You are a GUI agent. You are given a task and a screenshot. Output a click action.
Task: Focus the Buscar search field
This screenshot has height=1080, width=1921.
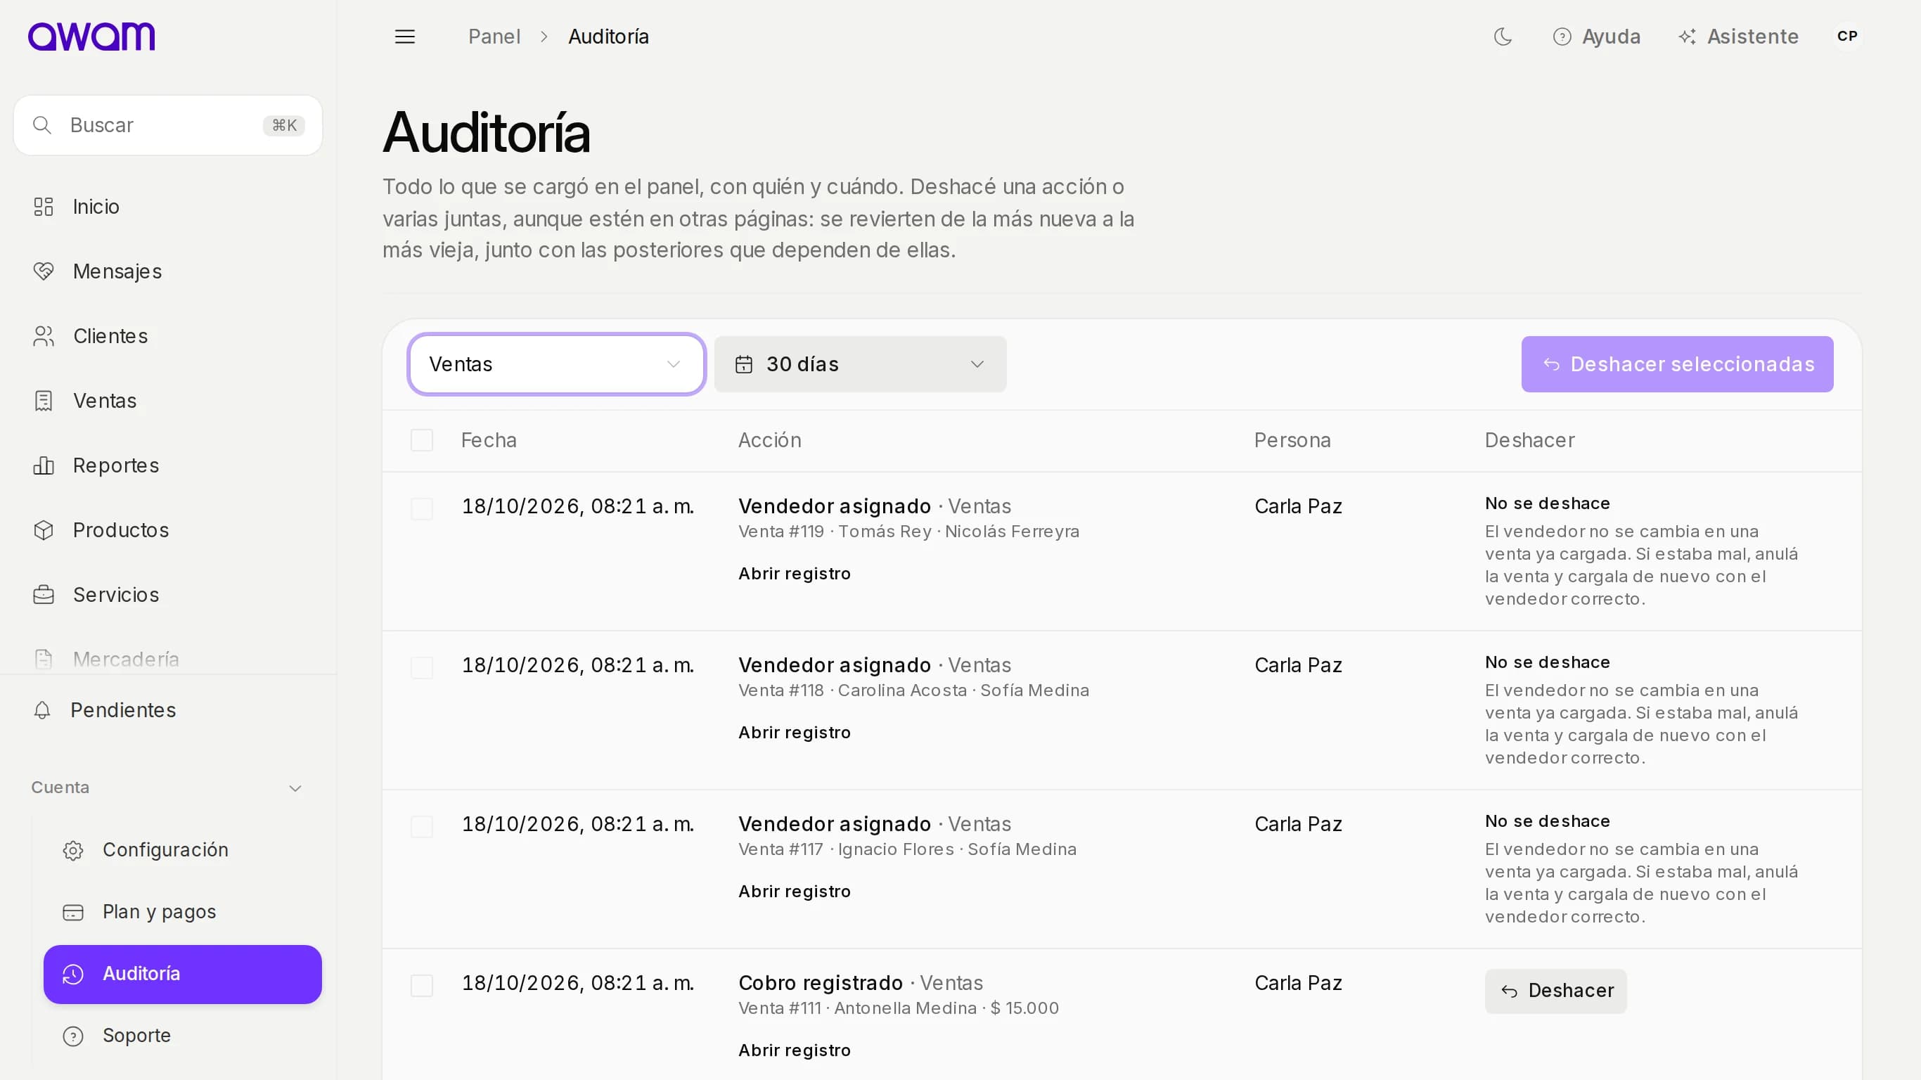click(168, 125)
